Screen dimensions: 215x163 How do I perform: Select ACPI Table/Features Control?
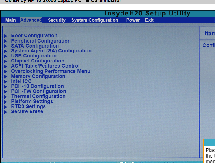45,66
